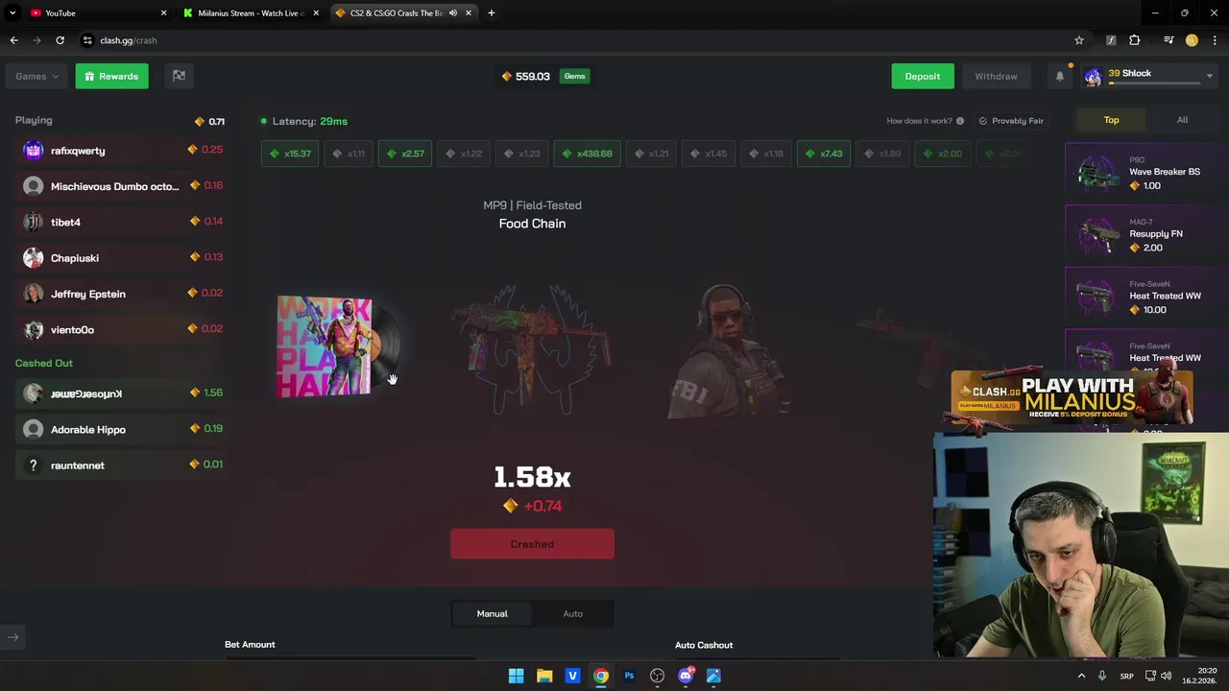Click the flash extension icon in toolbar
Screen dimensions: 1229x691
click(1111, 40)
